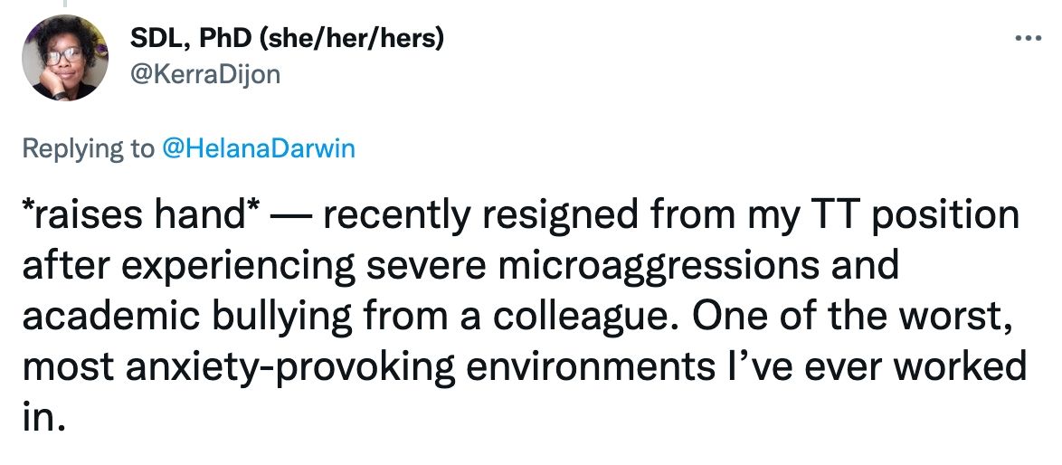The width and height of the screenshot is (1062, 465).
Task: Click the profile avatar photo
Action: coord(63,58)
